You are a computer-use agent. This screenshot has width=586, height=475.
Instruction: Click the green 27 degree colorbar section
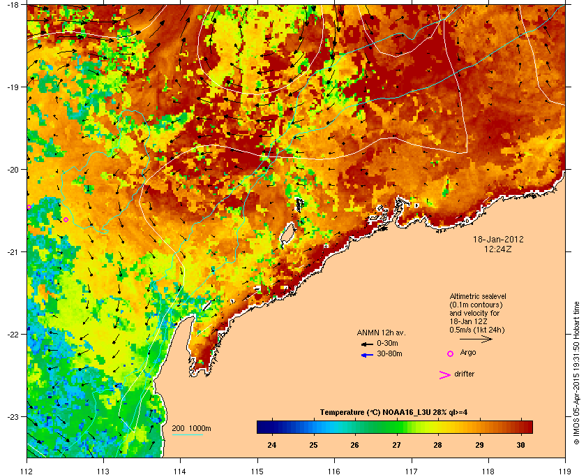[396, 427]
